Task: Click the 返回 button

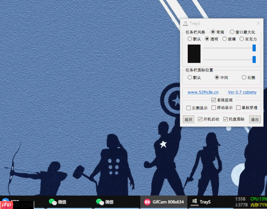Action: point(189,119)
